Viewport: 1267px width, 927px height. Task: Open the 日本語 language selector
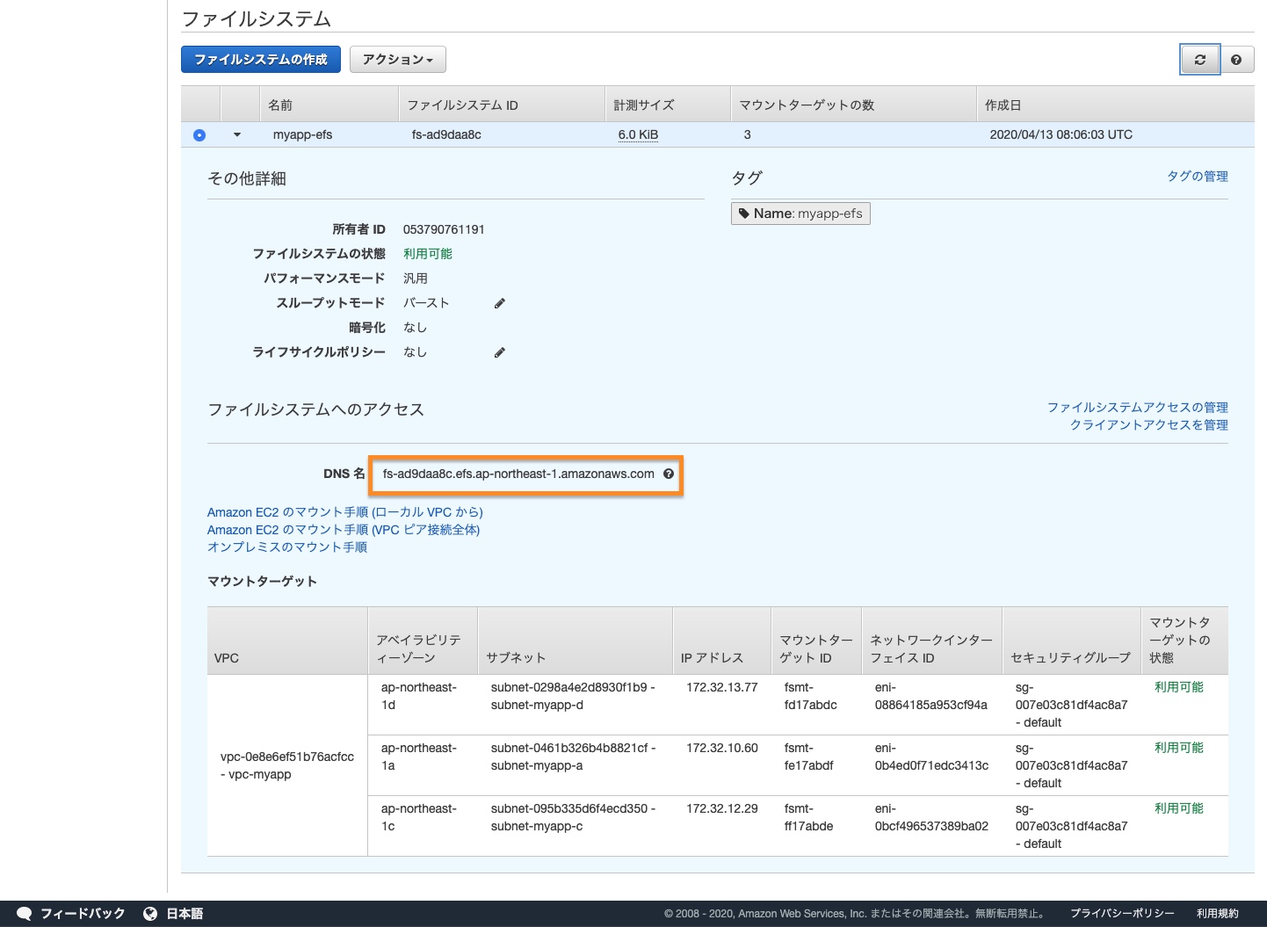coord(185,914)
